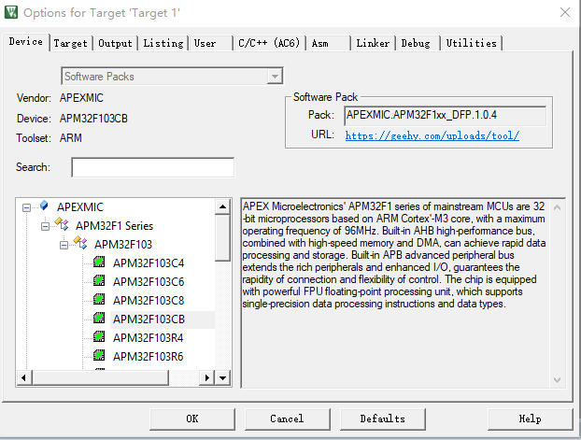Click the APEXMIC vendor blue icon
Image resolution: width=581 pixels, height=440 pixels.
(44, 206)
